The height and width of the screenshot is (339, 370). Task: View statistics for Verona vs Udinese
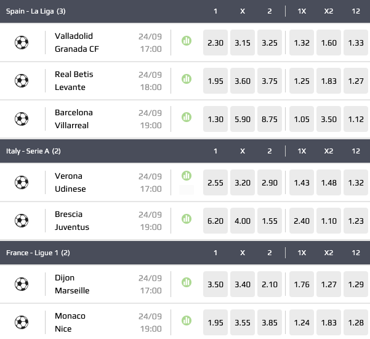[x=186, y=175]
